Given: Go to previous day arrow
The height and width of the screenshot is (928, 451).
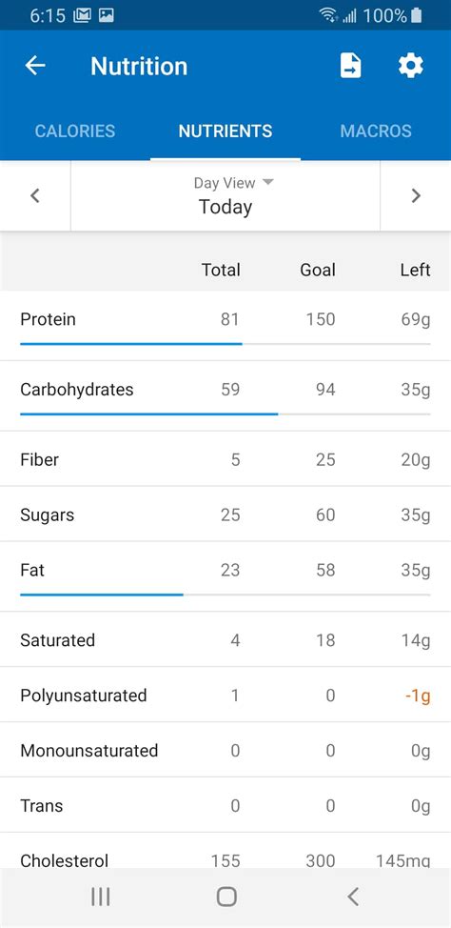Looking at the screenshot, I should (x=35, y=196).
